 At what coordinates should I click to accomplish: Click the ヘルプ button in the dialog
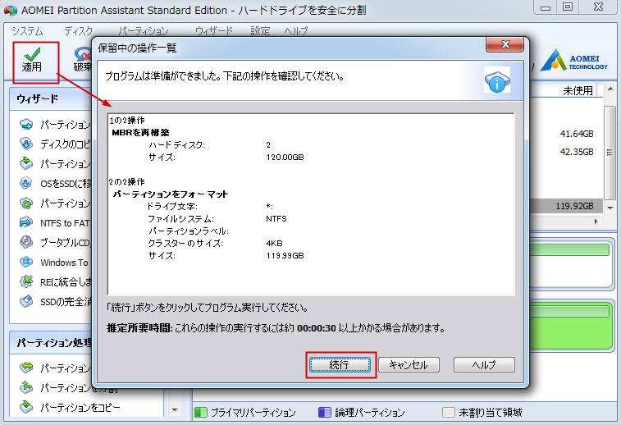pos(484,365)
